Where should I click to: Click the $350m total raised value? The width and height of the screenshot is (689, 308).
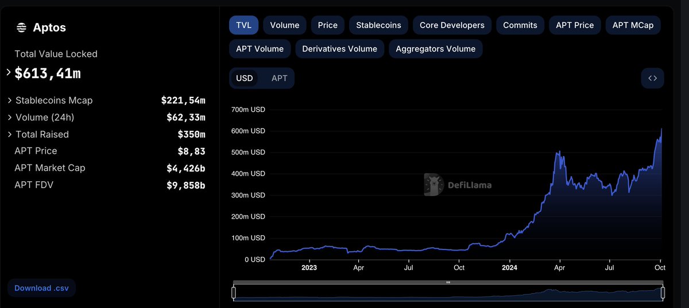tap(192, 134)
